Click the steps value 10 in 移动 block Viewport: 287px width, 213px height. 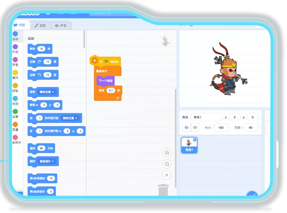41,49
